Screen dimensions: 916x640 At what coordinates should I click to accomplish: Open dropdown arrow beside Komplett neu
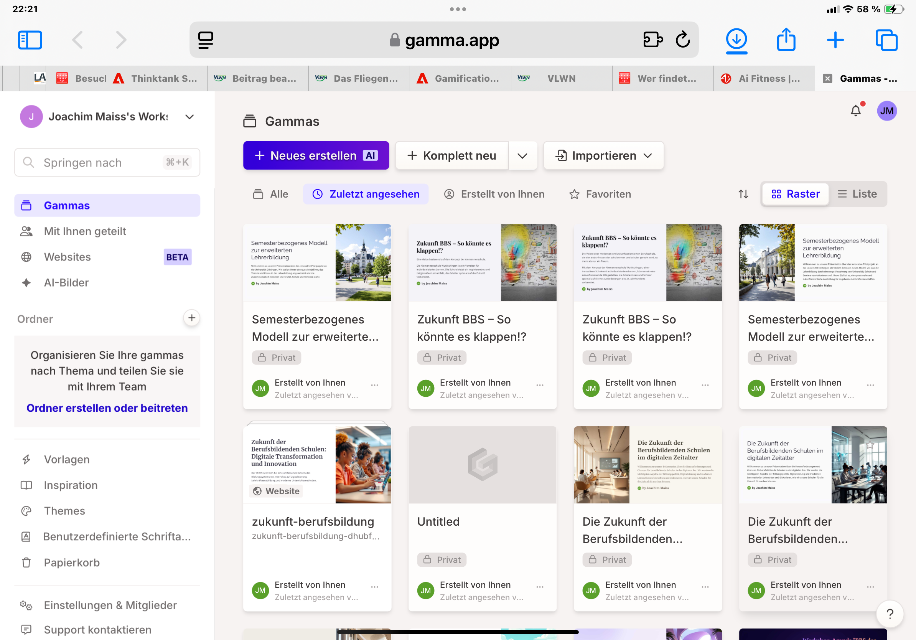pos(522,156)
